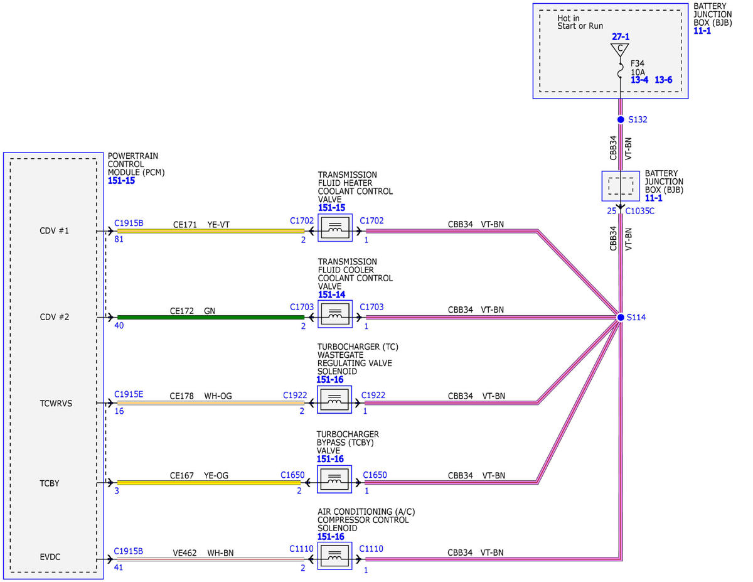Click the S114 splice dot

(x=621, y=318)
